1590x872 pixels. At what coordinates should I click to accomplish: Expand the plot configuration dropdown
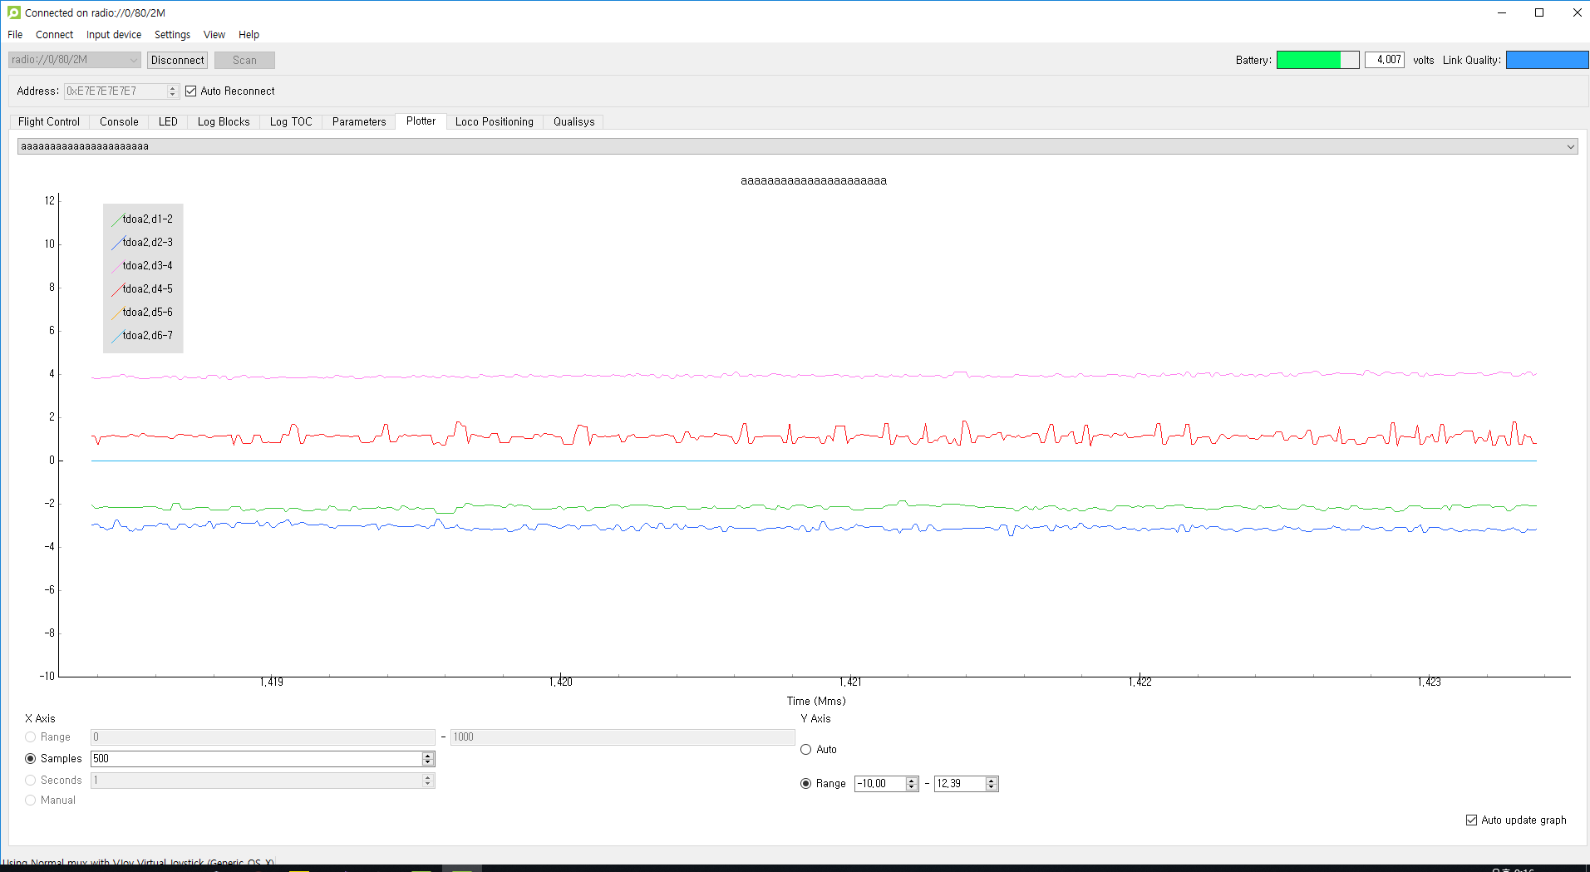[797, 146]
